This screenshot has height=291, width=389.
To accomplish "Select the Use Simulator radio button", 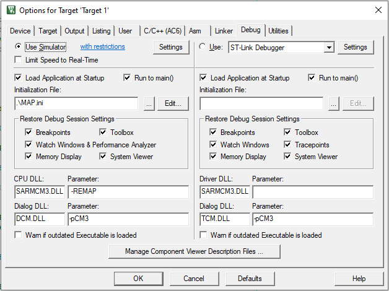I will (18, 47).
